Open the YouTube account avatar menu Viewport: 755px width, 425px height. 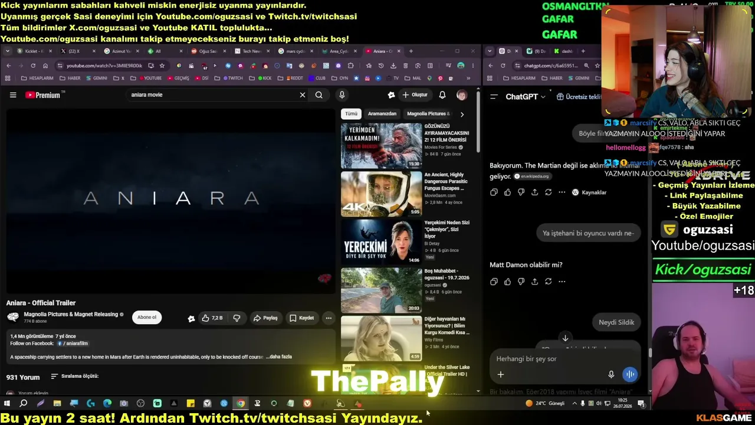462,95
